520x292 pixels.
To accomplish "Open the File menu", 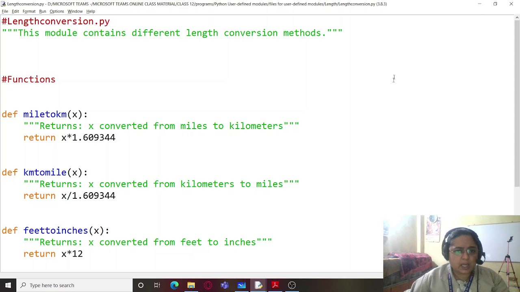I will pos(5,11).
